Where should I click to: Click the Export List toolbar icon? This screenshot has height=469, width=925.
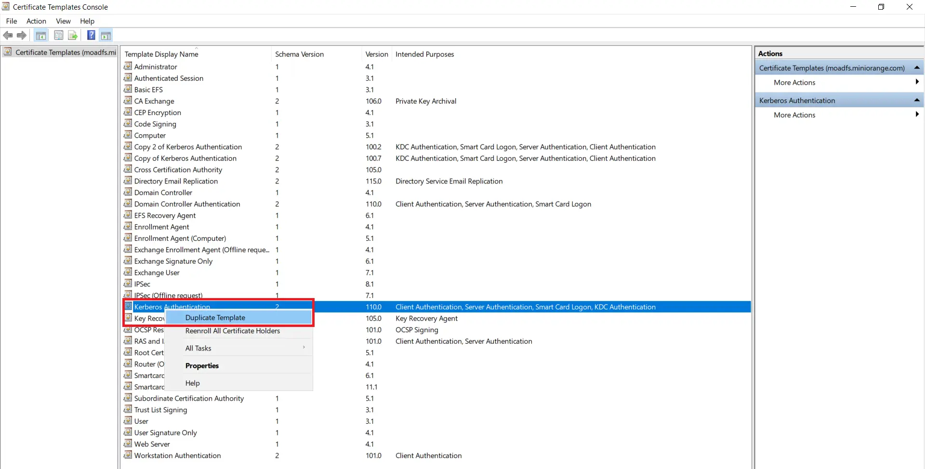coord(72,35)
